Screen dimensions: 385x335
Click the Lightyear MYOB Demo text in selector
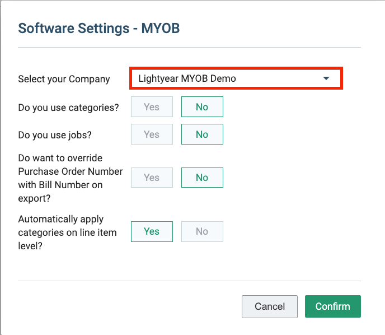[x=187, y=78]
